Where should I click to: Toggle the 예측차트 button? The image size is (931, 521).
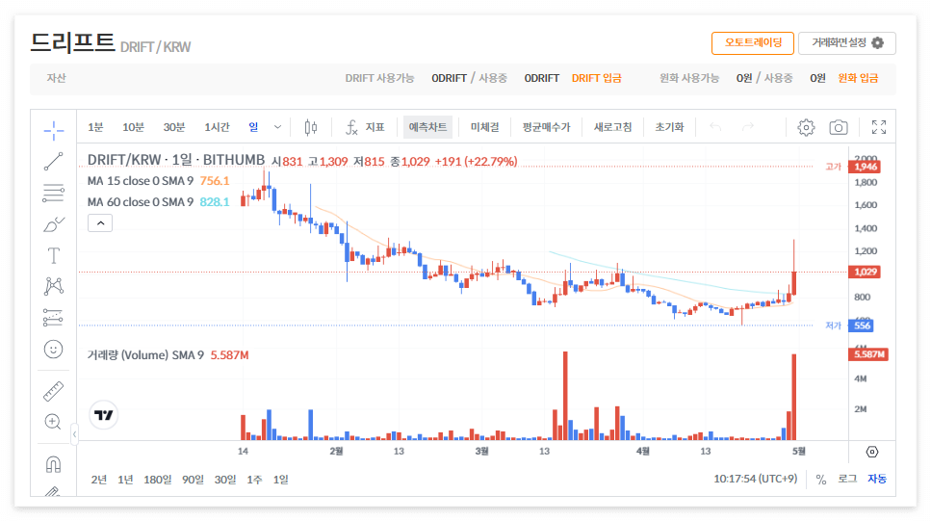(x=427, y=127)
